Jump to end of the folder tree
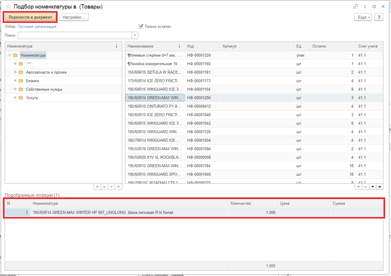The image size is (391, 276). (118, 187)
